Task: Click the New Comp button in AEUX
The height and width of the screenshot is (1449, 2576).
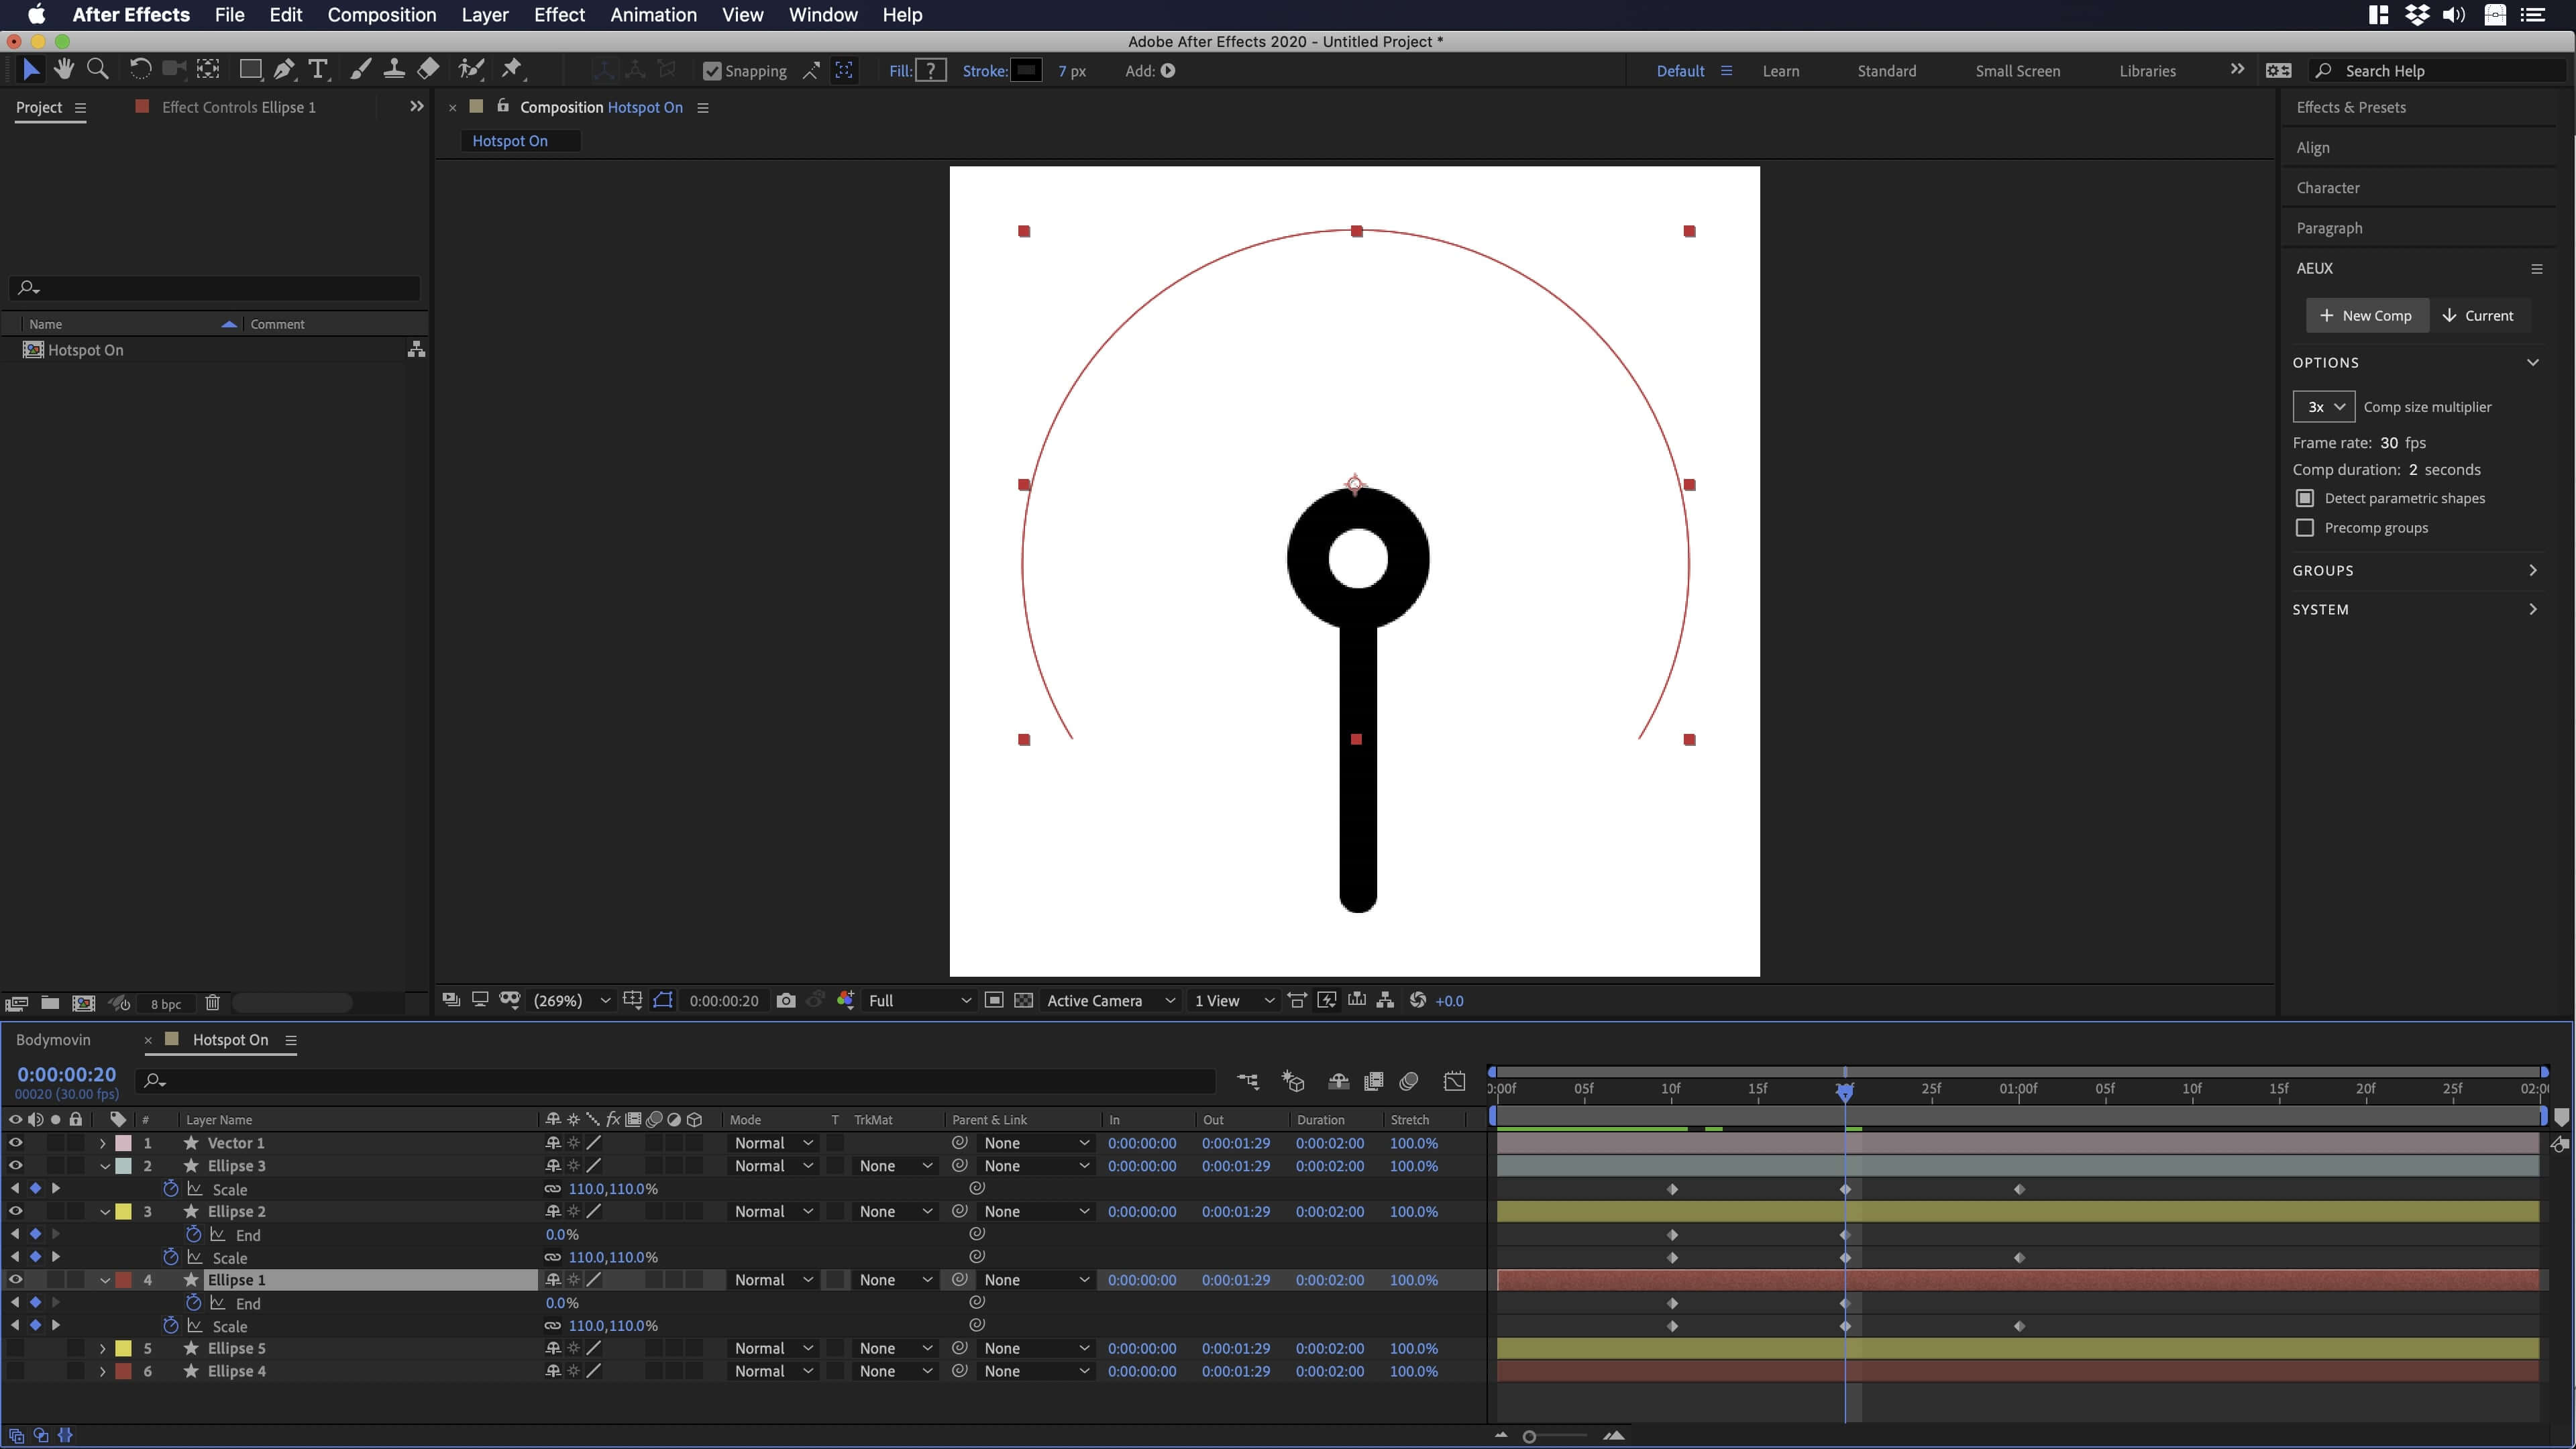Action: 2367,315
